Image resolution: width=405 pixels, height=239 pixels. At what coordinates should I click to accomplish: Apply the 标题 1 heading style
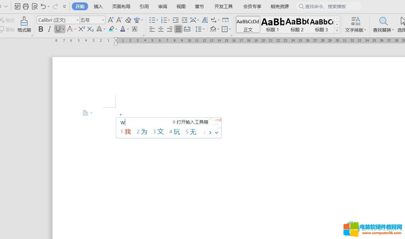273,24
